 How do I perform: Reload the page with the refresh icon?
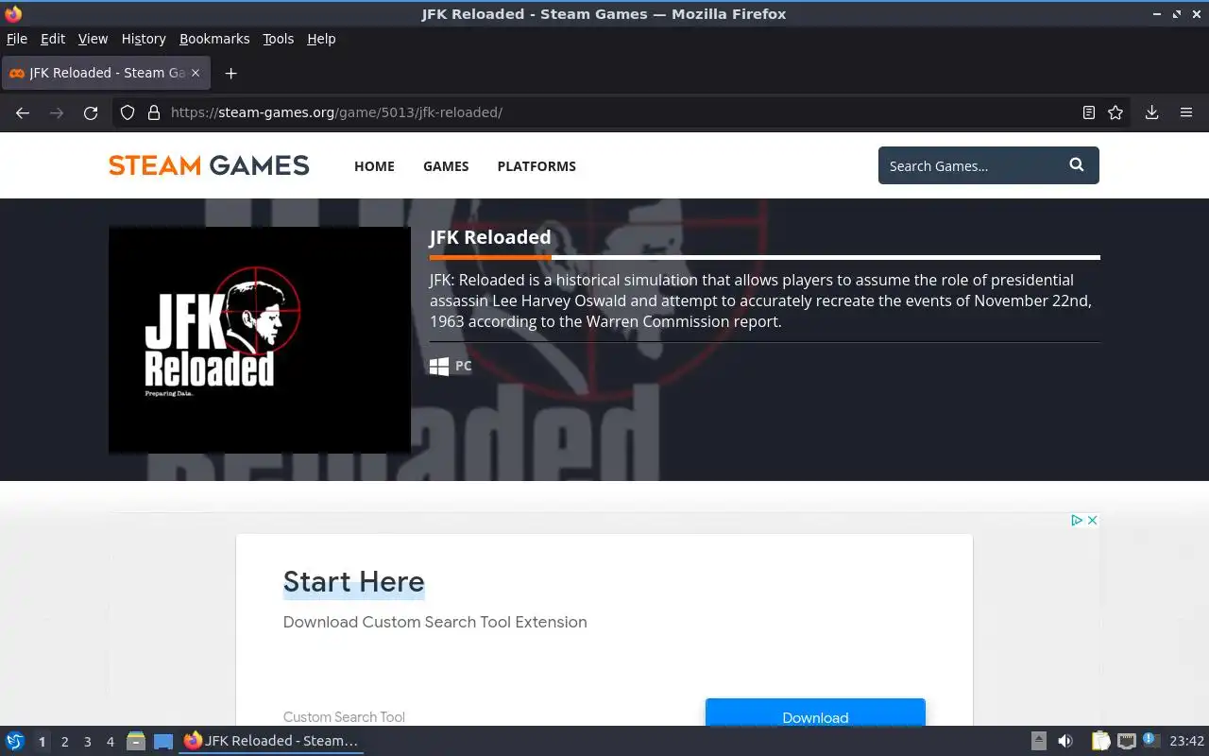point(91,112)
